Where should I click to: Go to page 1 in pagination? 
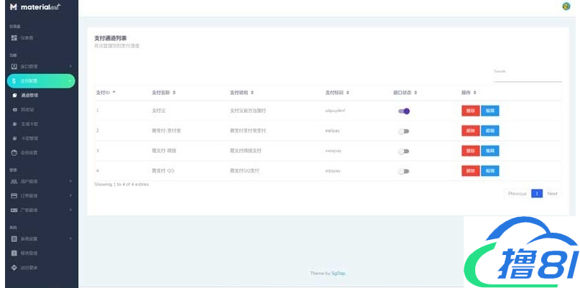coord(536,194)
